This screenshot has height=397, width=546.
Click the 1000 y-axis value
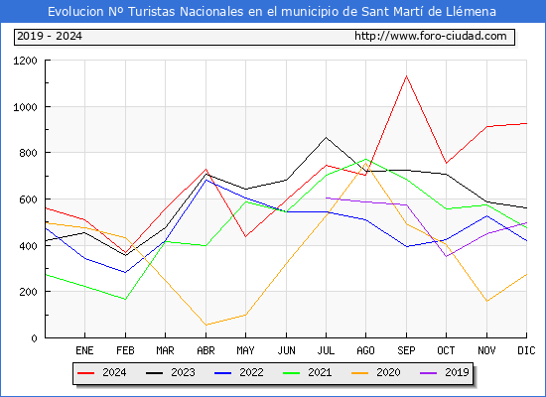(x=25, y=107)
